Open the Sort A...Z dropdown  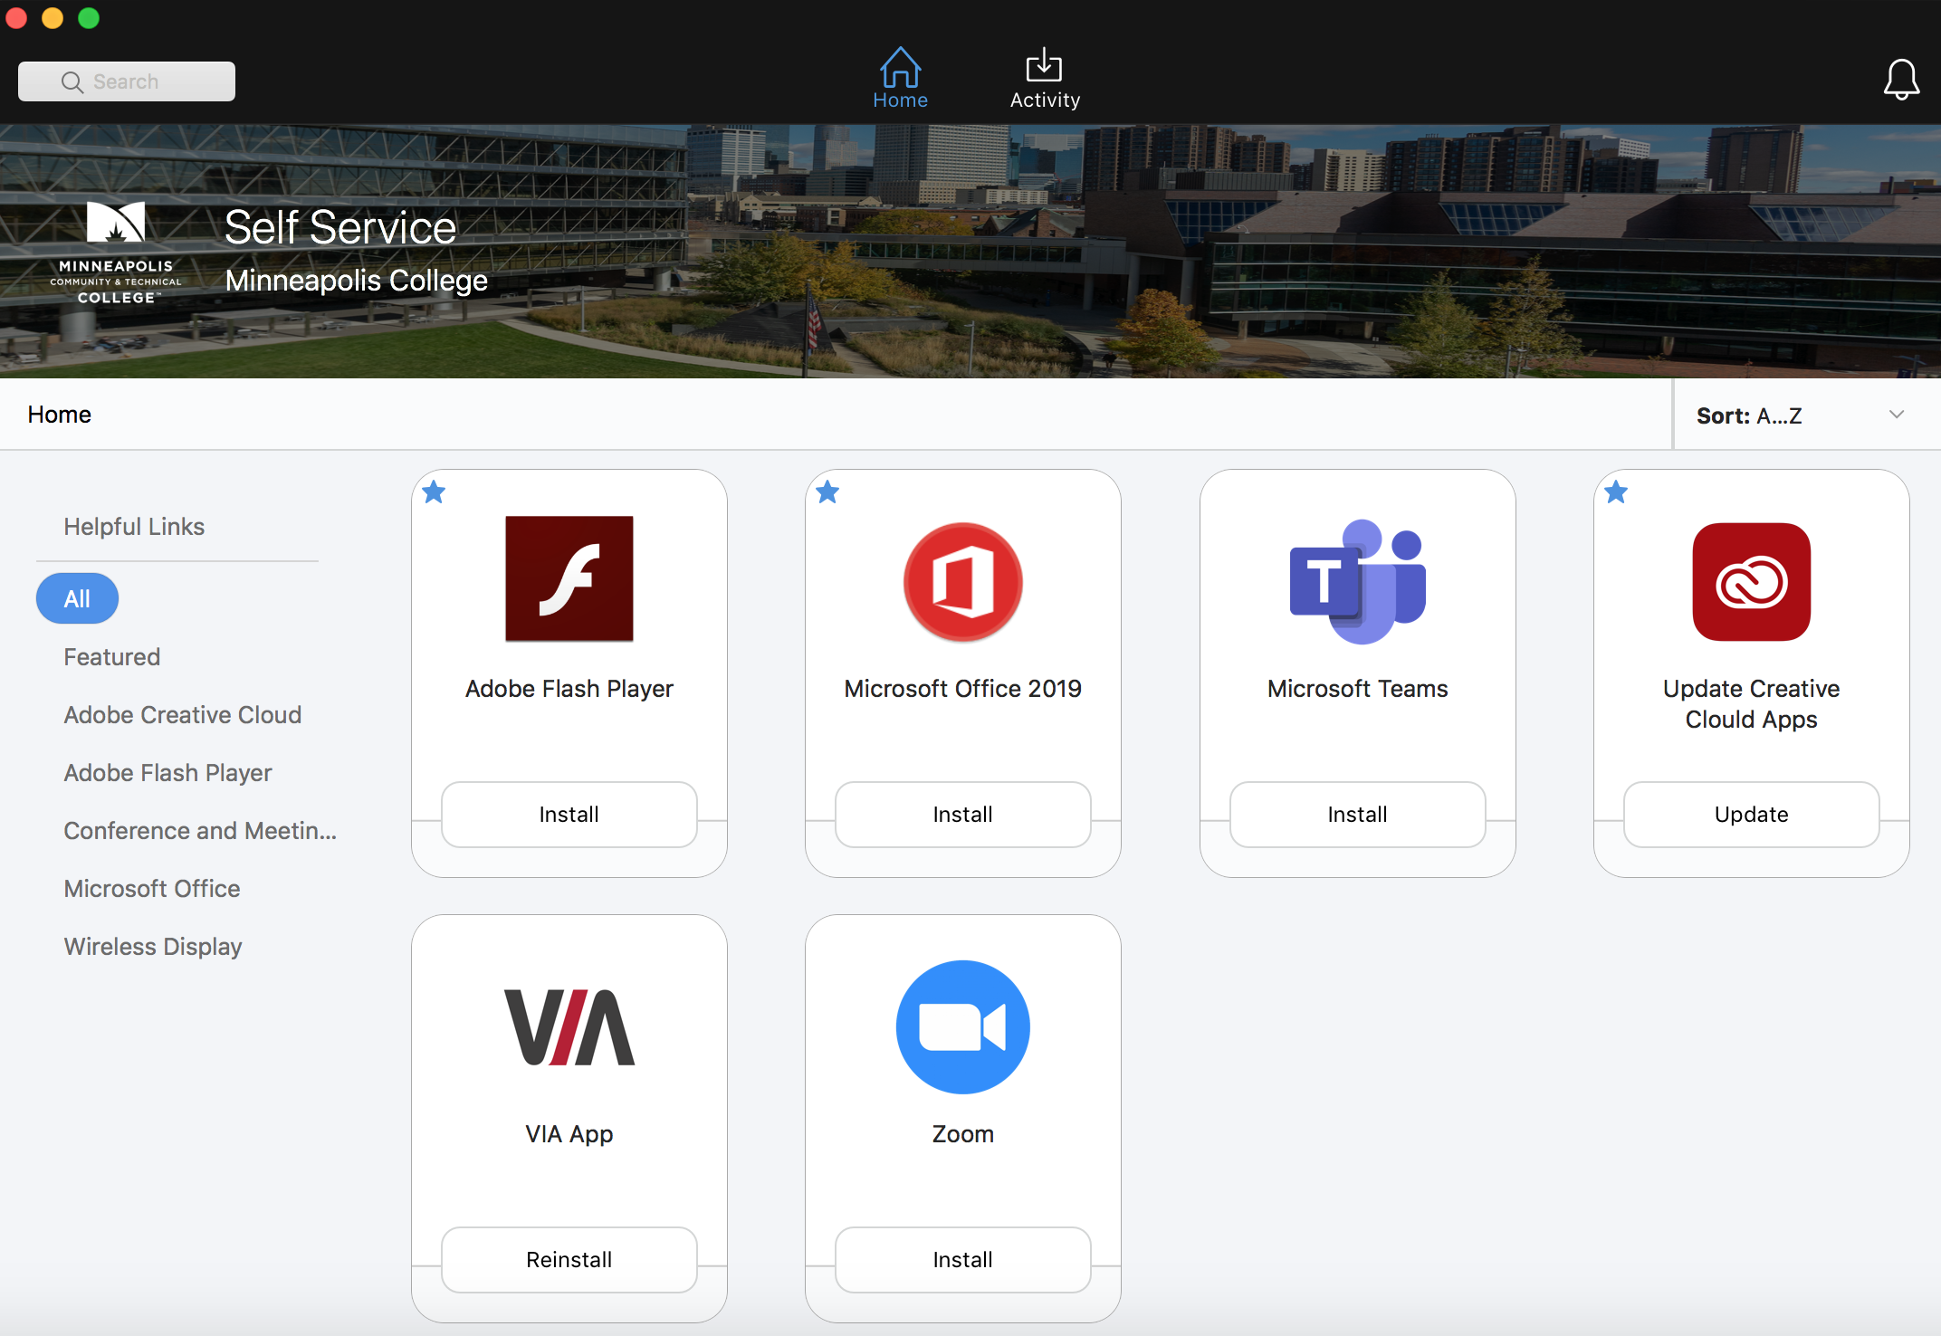point(1807,415)
